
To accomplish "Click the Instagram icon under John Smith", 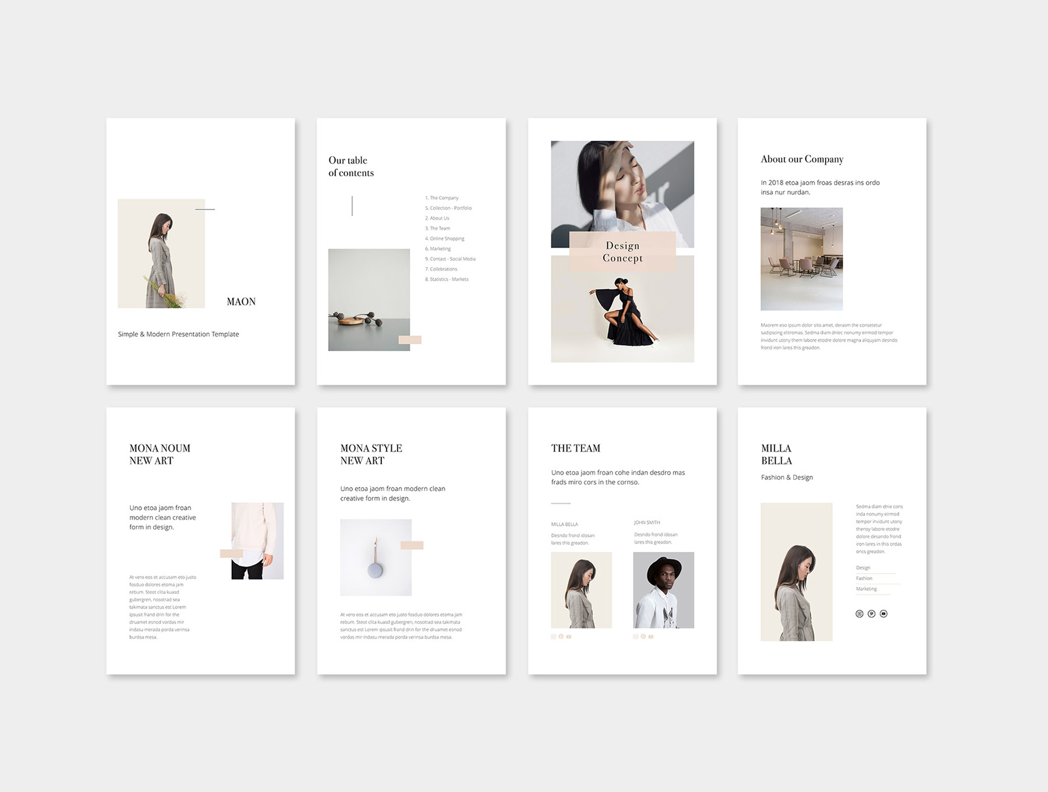I will point(635,637).
